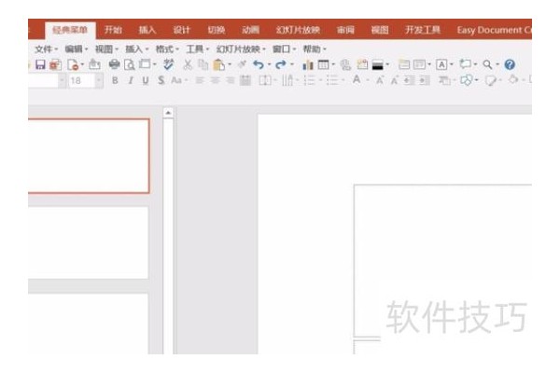Open the 编辑 menu

point(77,48)
